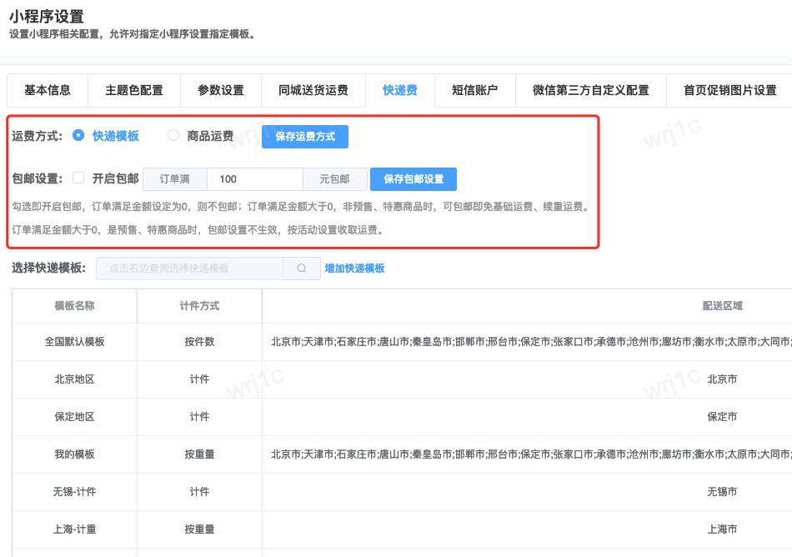Click the 选择快递模板 search input
This screenshot has width=792, height=557.
click(x=190, y=268)
